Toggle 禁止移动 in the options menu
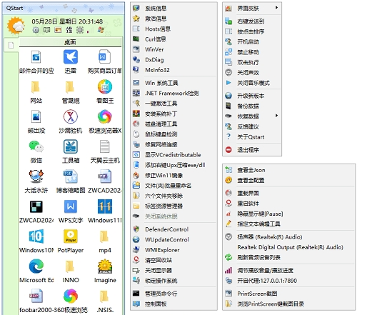Viewport: 367px width, 315px height. 252,52
